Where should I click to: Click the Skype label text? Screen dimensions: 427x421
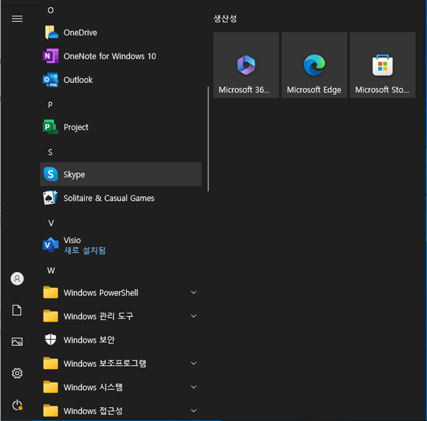[x=74, y=174]
